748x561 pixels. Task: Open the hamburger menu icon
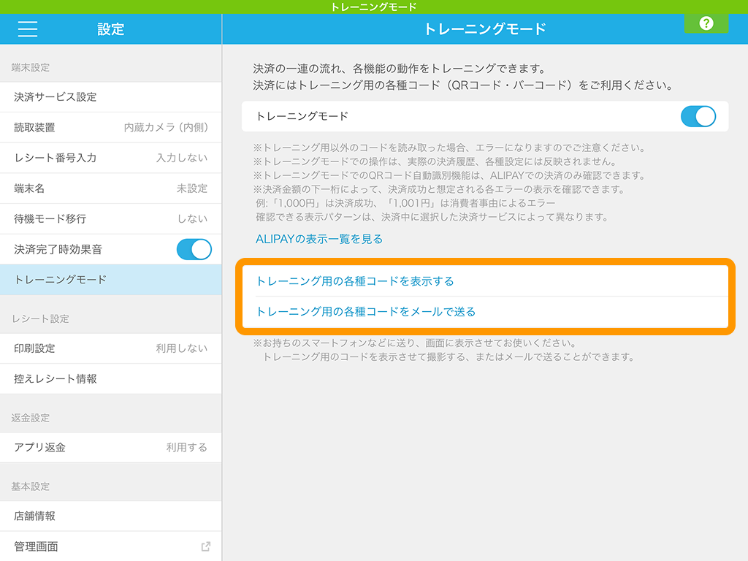tap(28, 29)
